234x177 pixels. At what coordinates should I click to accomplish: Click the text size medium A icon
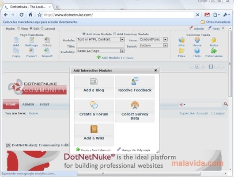pyautogui.click(x=197, y=67)
